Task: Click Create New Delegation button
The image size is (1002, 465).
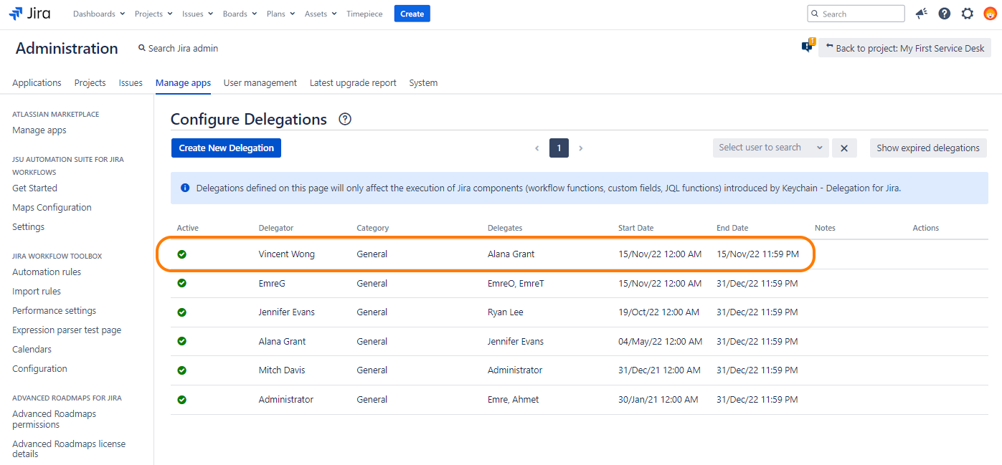Action: pos(227,148)
